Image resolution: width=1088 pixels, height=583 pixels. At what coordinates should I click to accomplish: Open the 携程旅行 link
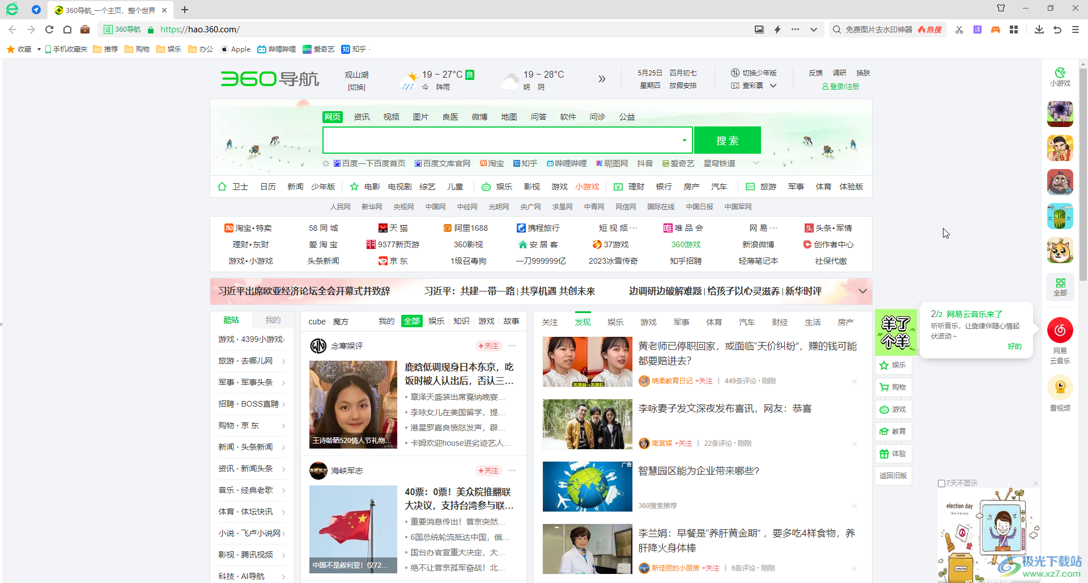click(538, 228)
